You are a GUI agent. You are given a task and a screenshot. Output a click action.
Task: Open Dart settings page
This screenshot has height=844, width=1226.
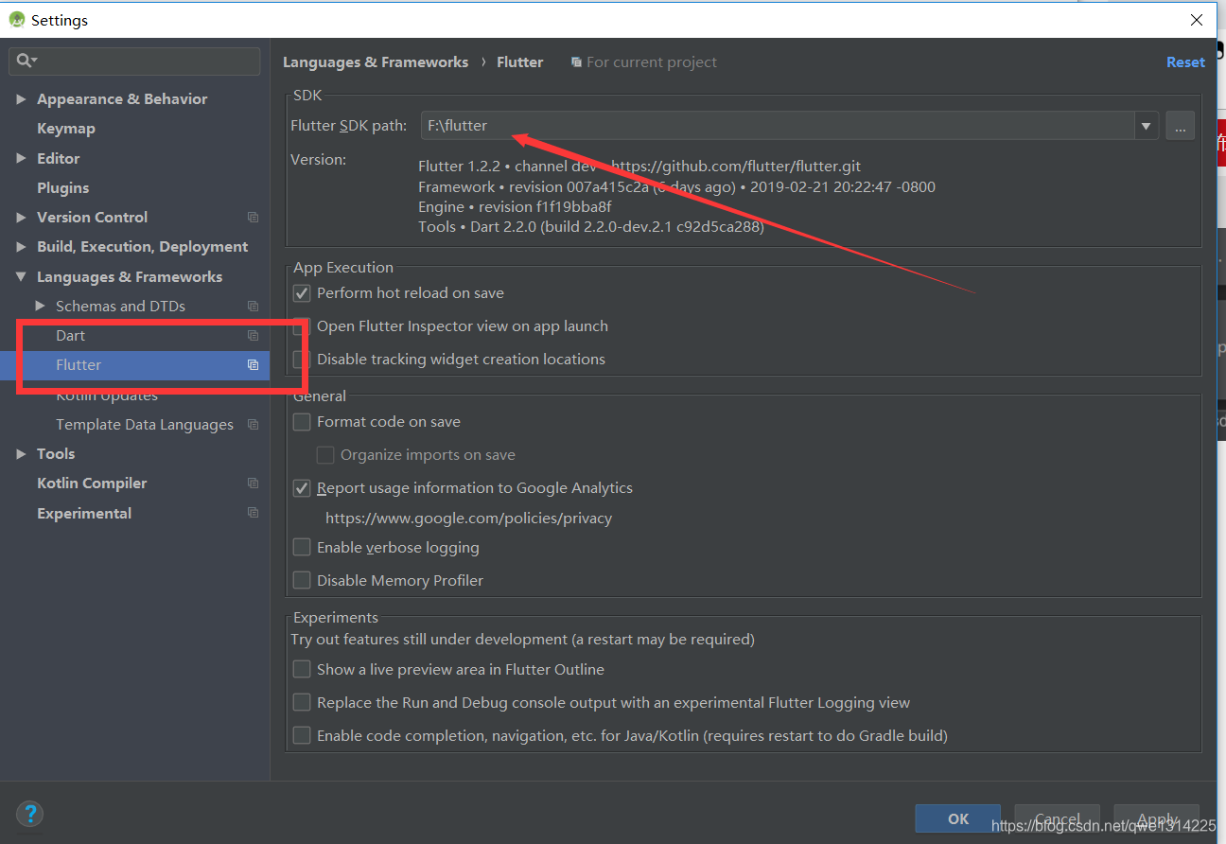(x=70, y=336)
